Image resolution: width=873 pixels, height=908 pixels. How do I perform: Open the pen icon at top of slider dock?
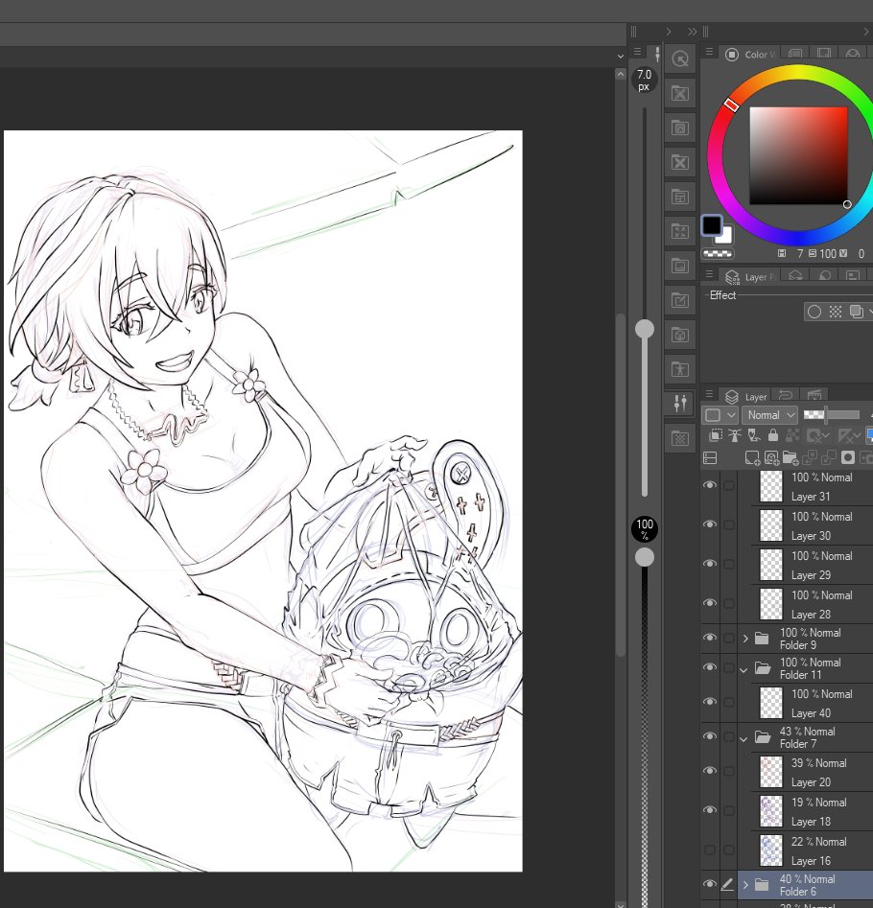point(657,54)
